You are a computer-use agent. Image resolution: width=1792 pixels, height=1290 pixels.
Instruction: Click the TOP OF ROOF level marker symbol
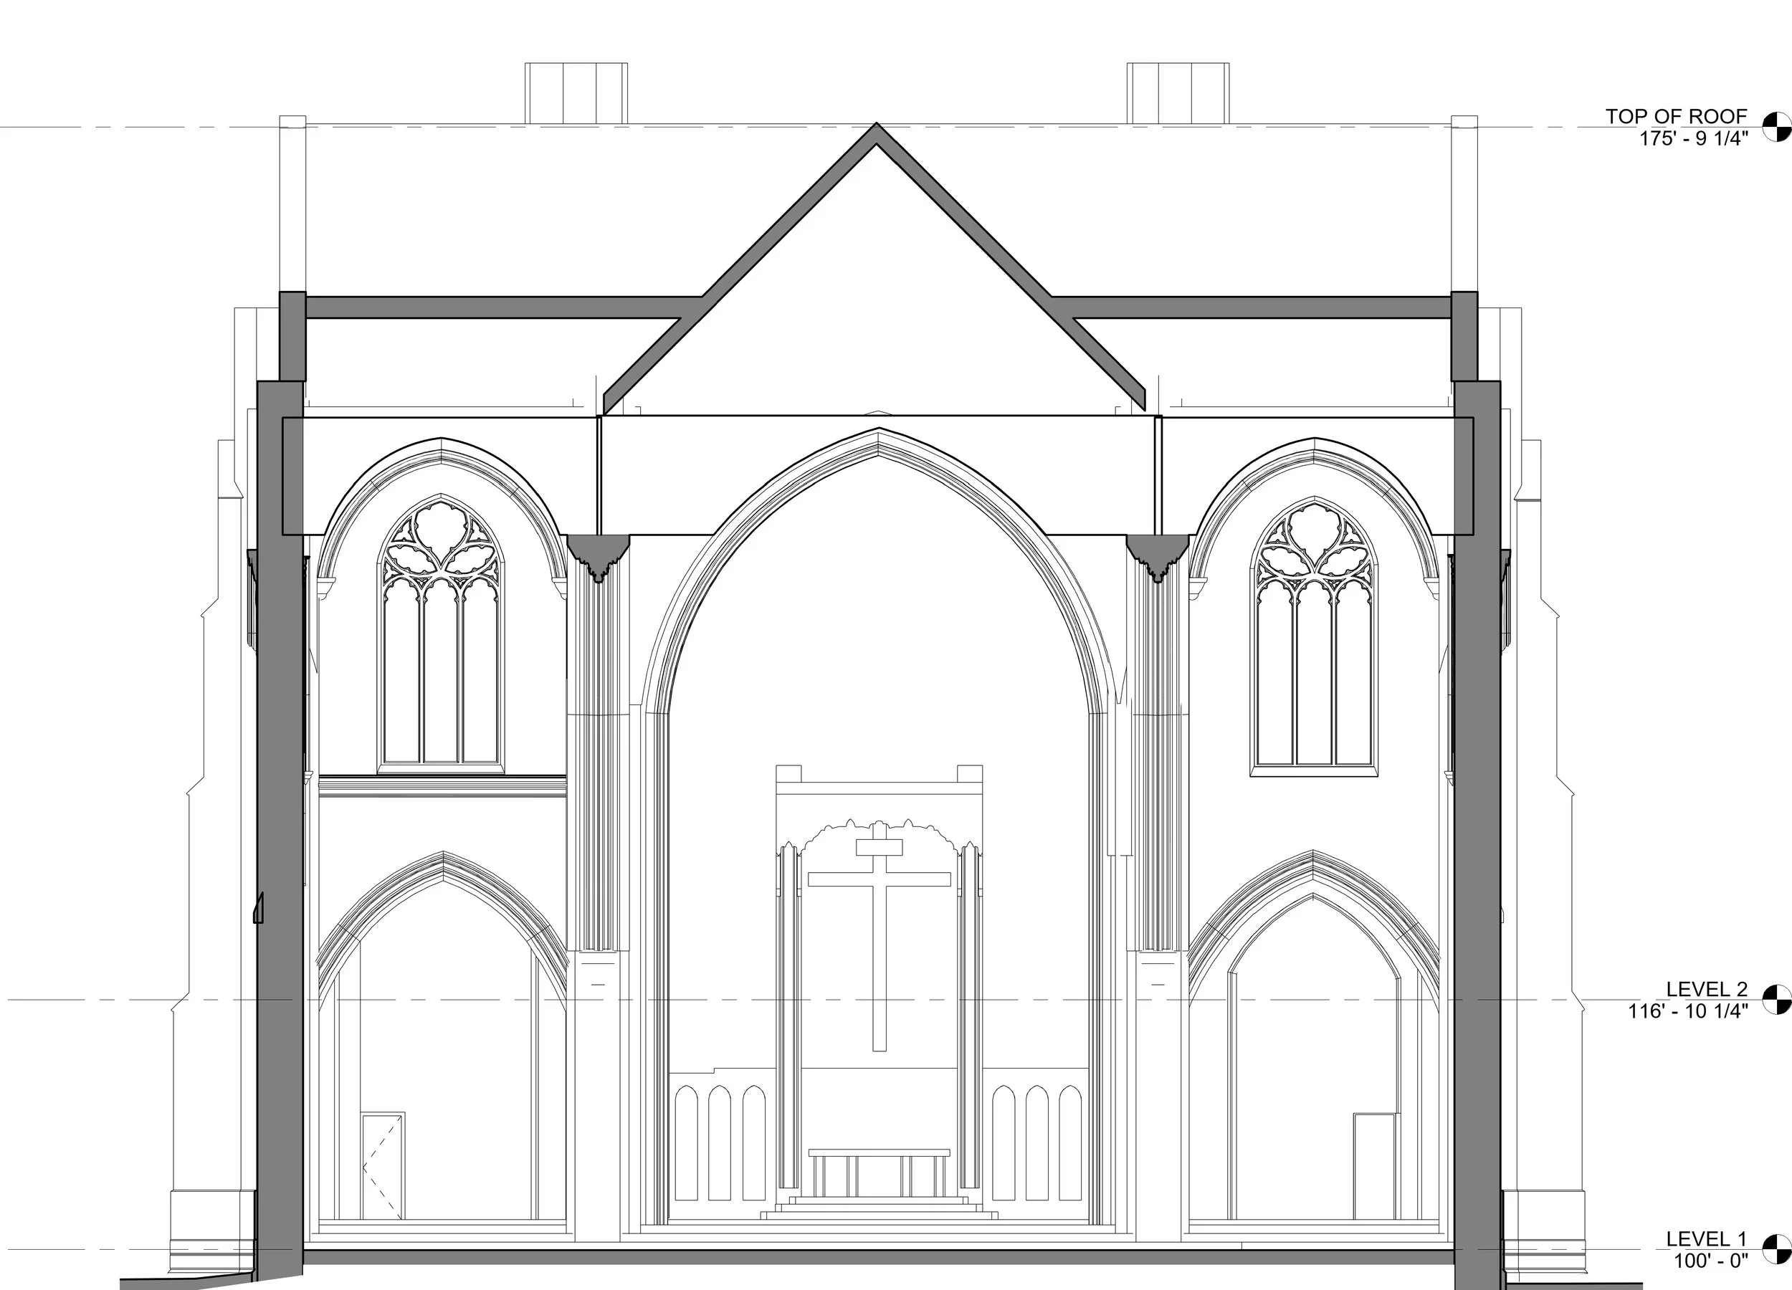click(x=1778, y=127)
